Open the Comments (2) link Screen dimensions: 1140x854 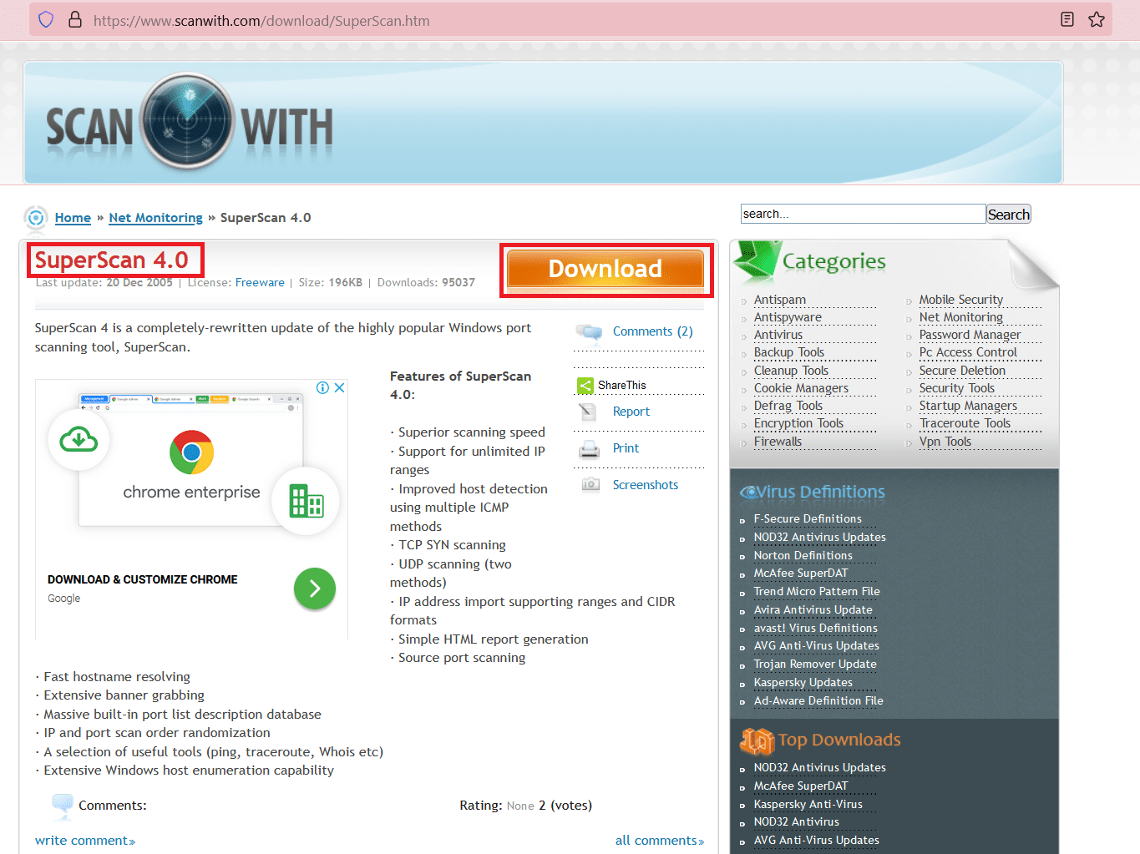[653, 331]
